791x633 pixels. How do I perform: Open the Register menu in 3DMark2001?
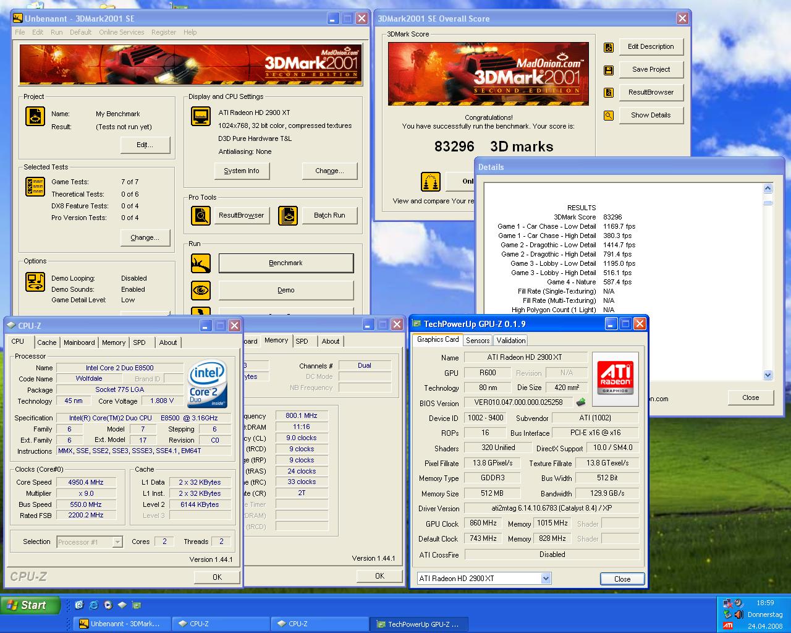164,32
